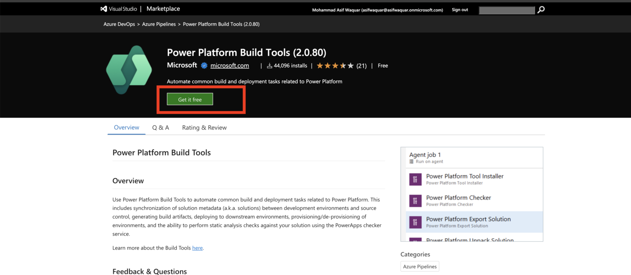Open the microsoft.com publisher link
Viewport: 631px width, 275px height.
click(230, 65)
